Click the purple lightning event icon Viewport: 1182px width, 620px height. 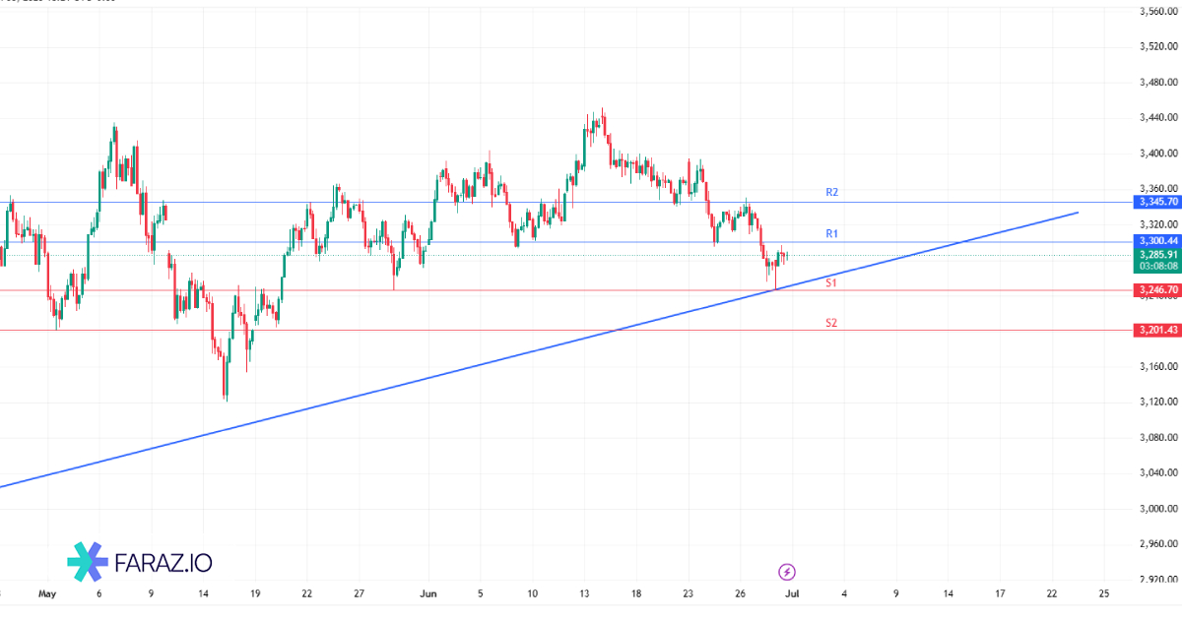pos(787,571)
